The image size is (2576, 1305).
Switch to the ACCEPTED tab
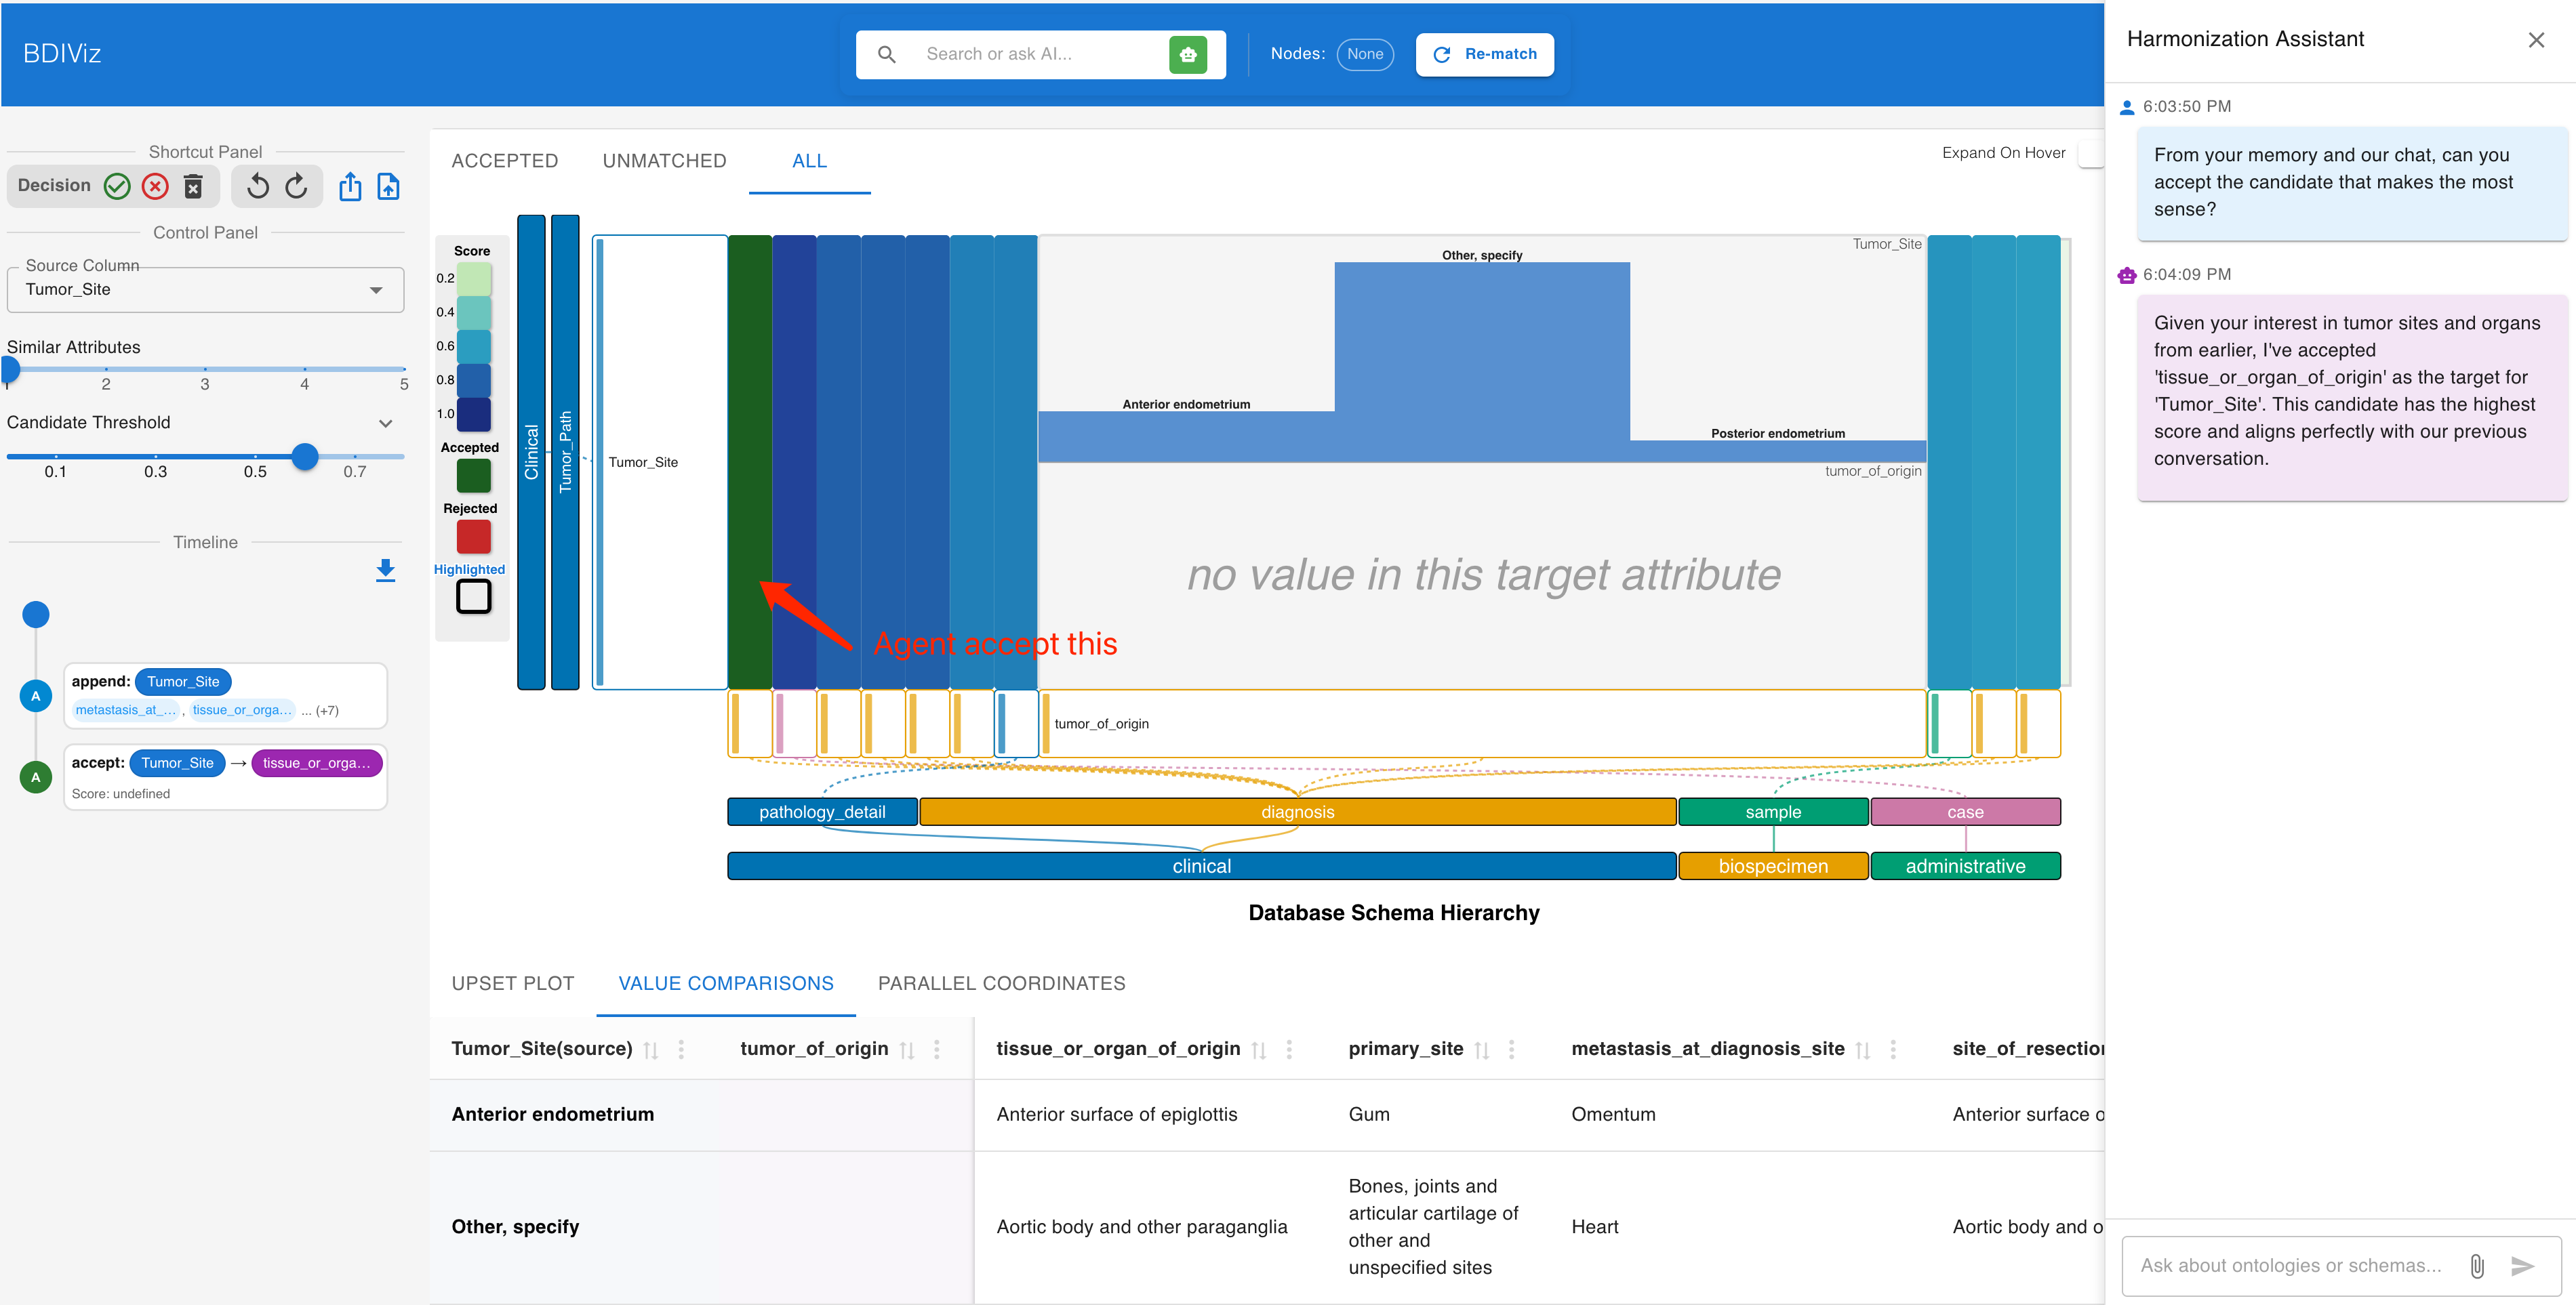pos(504,161)
